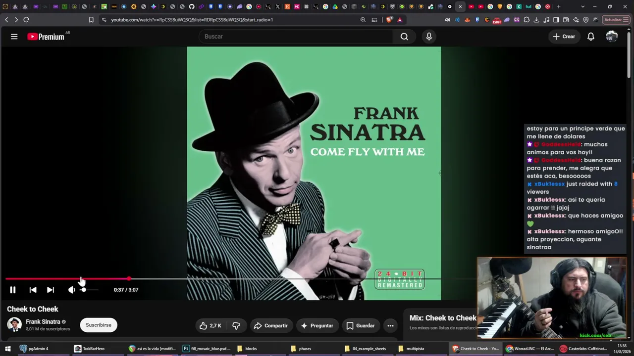Seek using the video progress bar handle
634x356 pixels.
pyautogui.click(x=129, y=279)
